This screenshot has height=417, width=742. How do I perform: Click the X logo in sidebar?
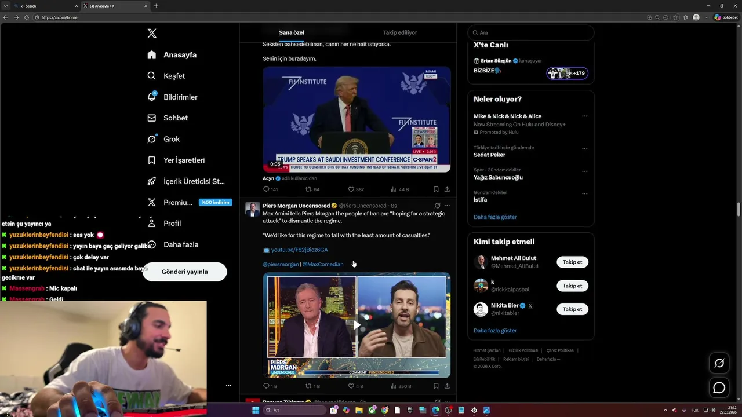tap(152, 34)
